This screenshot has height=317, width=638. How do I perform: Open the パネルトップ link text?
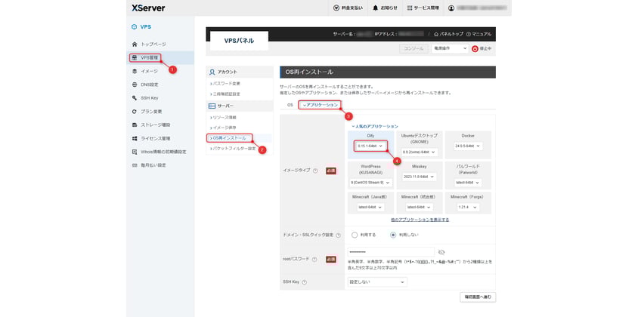click(x=451, y=34)
